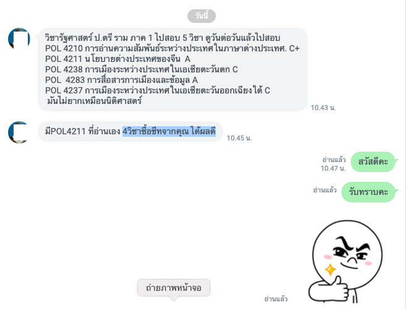
Task: Click the 10.45 น. timestamp
Action: point(239,138)
